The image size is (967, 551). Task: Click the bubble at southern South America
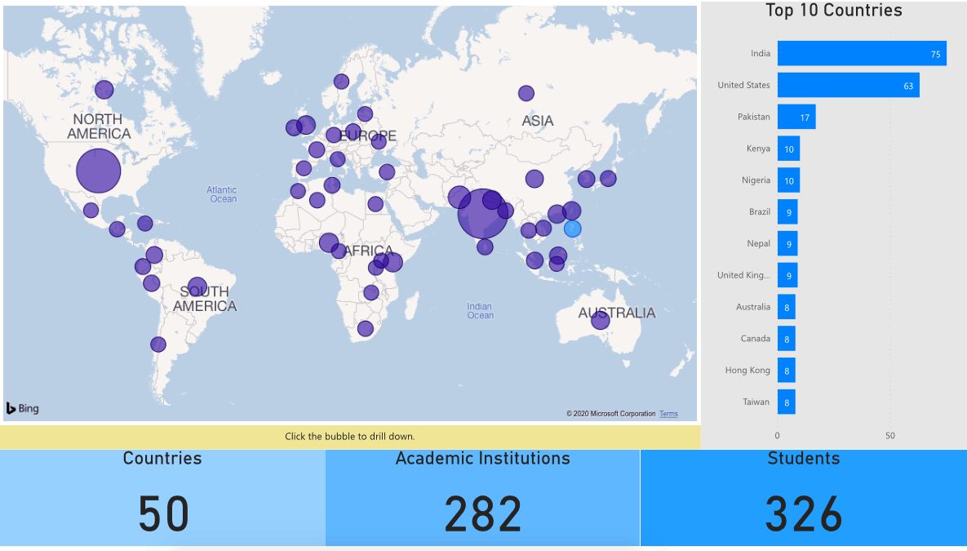(x=158, y=344)
